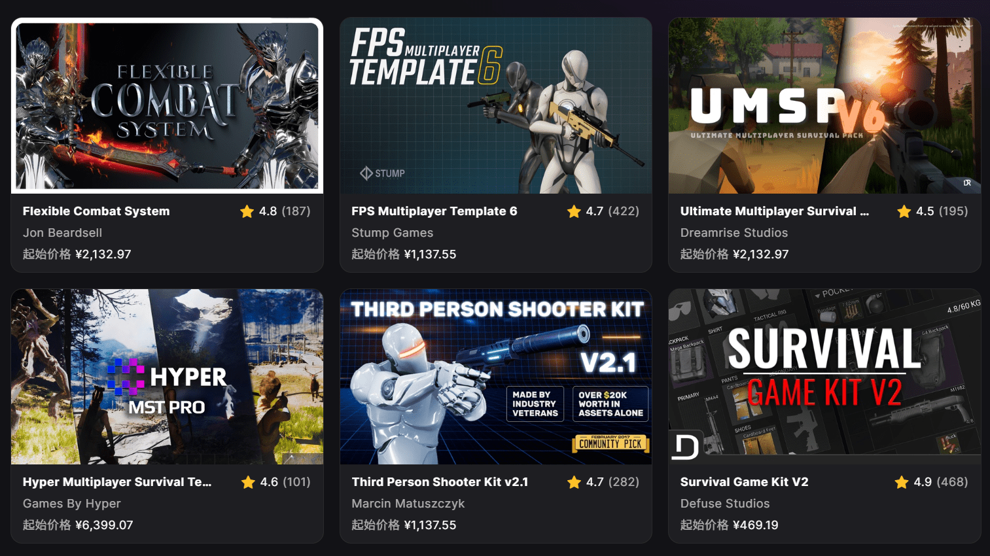Image resolution: width=990 pixels, height=556 pixels.
Task: Visit publisher Jon Beardsell's page
Action: 62,233
